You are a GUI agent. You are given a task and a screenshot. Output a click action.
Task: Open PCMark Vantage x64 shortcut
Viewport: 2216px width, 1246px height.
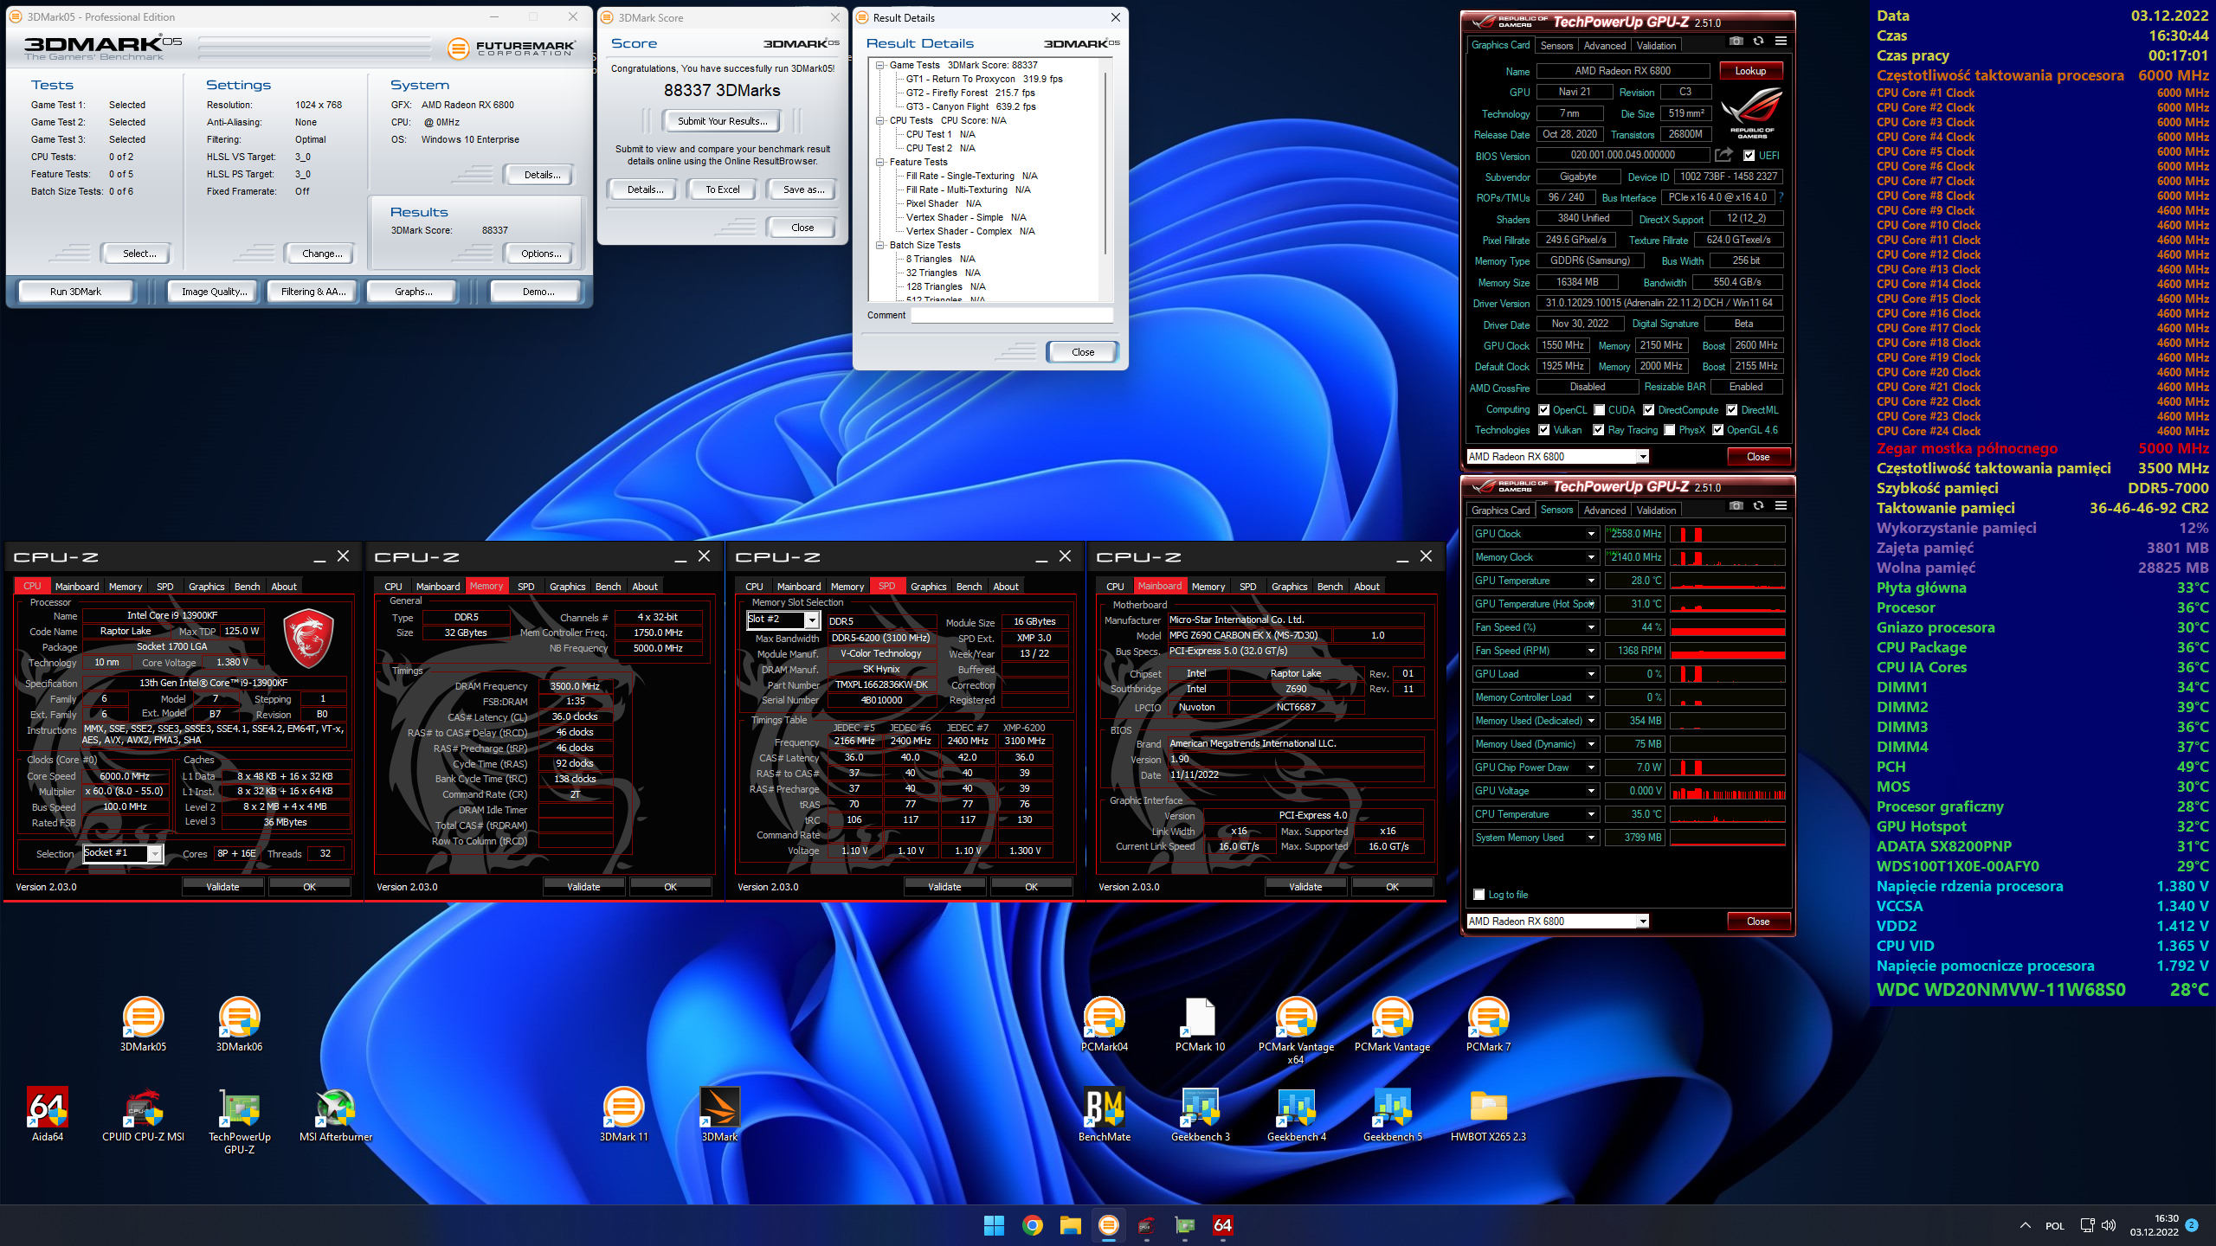1297,1031
